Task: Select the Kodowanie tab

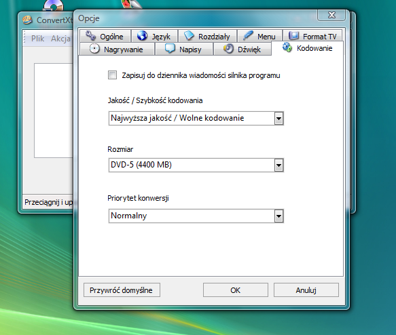Action: coord(307,48)
